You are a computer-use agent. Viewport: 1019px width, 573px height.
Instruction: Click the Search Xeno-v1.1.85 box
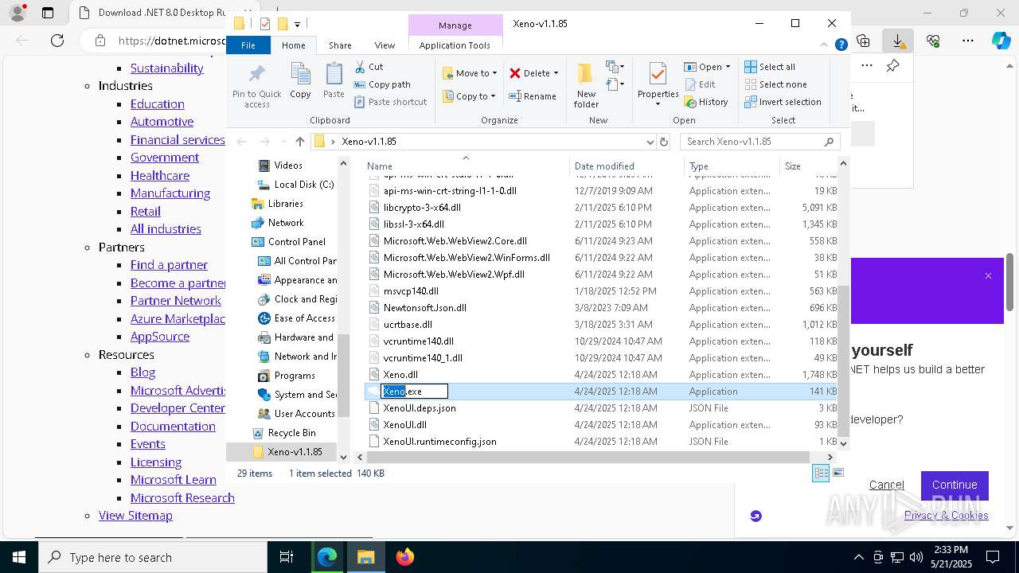click(760, 142)
